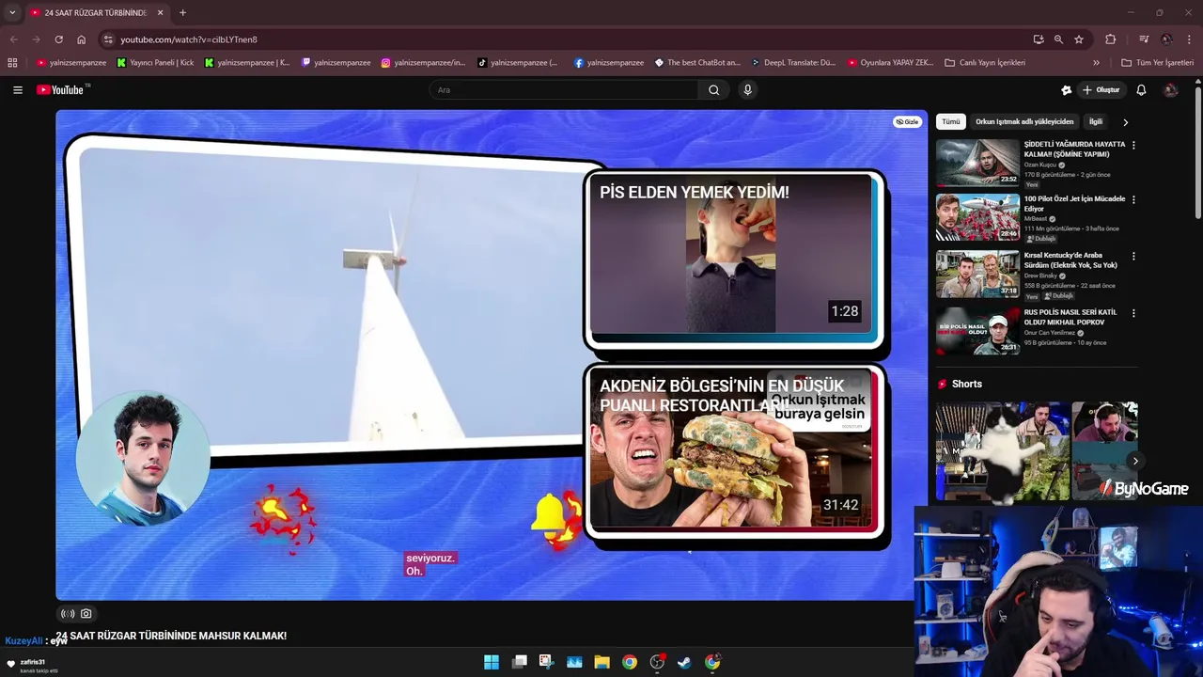Focus the Ara search field
This screenshot has width=1203, height=677.
564,90
